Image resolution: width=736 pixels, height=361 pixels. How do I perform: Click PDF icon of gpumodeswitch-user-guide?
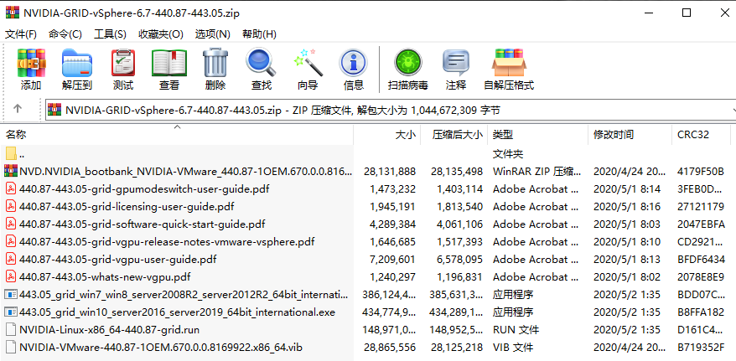11,189
